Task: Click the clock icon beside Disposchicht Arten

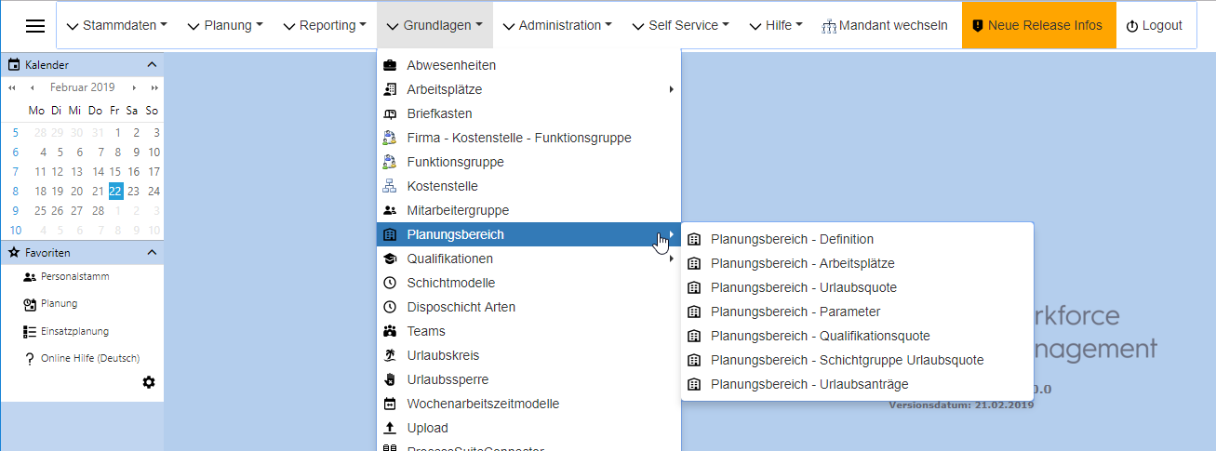Action: (x=390, y=307)
